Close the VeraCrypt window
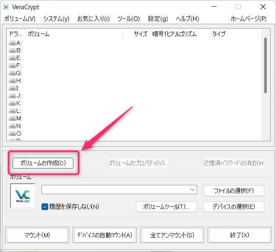The width and height of the screenshot is (276, 252). click(263, 7)
